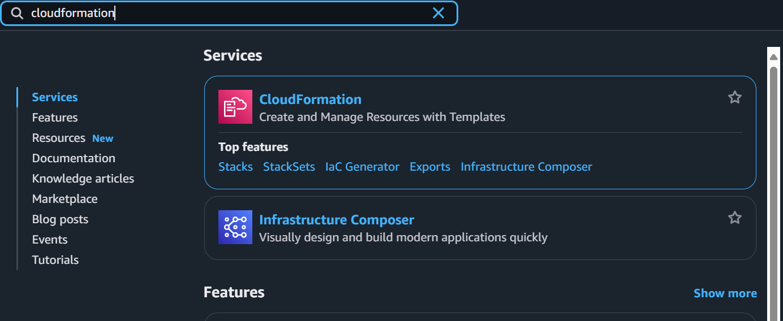
Task: Go to Marketplace search results
Action: (x=64, y=199)
